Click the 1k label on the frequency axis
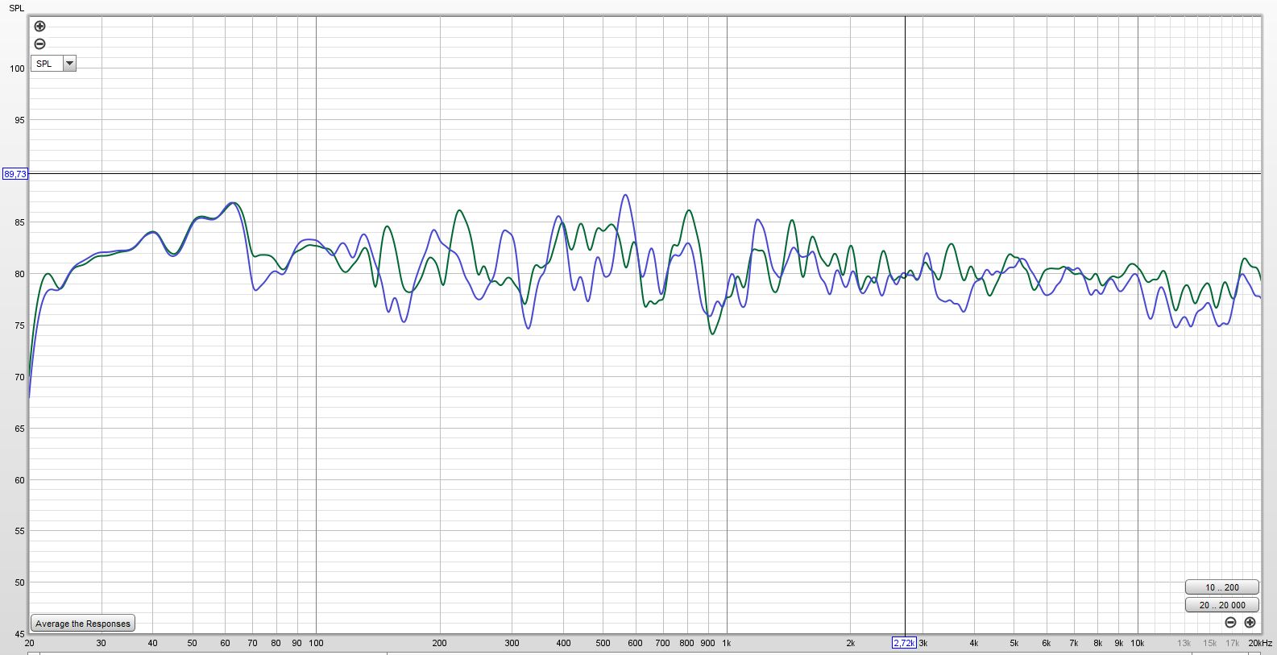1277x655 pixels. [727, 643]
